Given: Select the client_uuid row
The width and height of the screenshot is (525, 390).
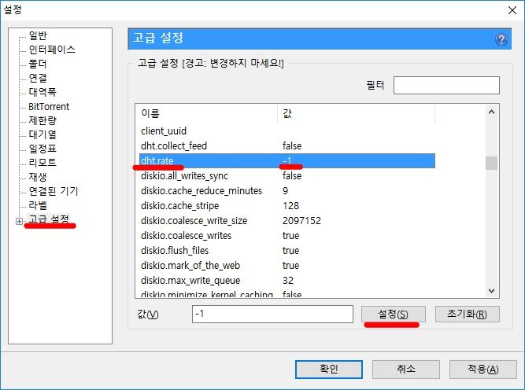Looking at the screenshot, I should point(287,131).
